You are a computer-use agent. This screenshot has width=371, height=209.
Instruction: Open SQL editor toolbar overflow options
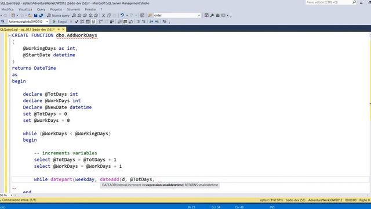(169, 22)
